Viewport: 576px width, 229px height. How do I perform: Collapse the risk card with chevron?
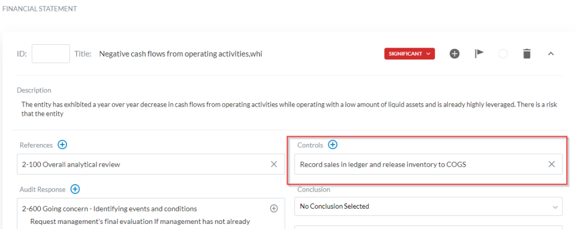click(550, 54)
